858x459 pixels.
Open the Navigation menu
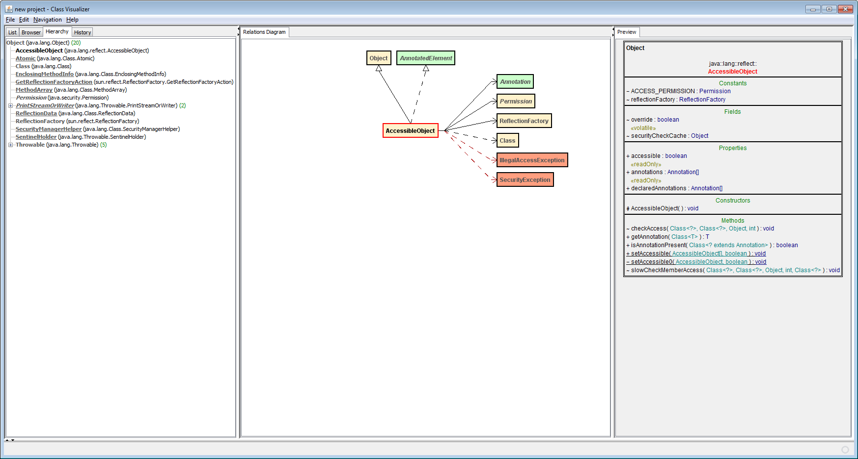47,20
